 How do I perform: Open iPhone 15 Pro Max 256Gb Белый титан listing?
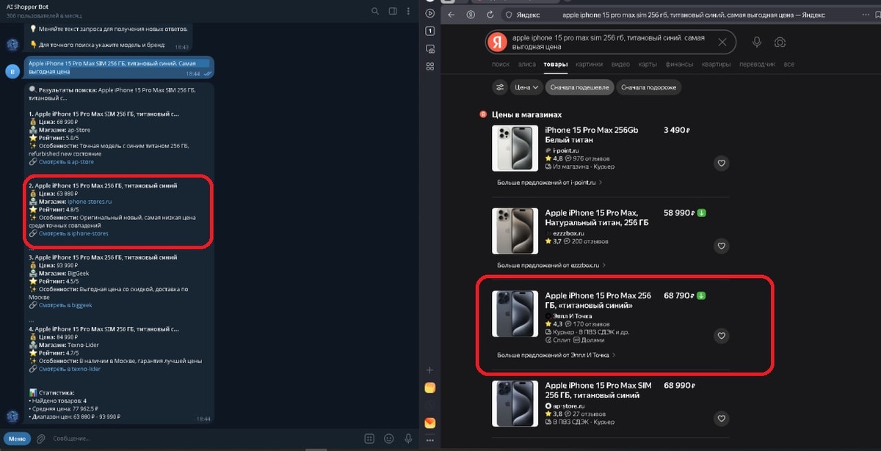coord(592,134)
